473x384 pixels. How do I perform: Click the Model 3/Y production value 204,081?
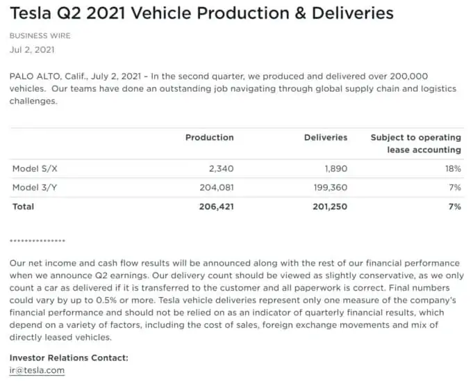tap(217, 188)
